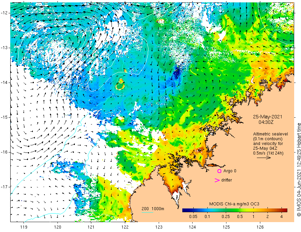The width and height of the screenshot is (301, 232).
Task: Click the text (0.1m contours)
Action: point(267,139)
